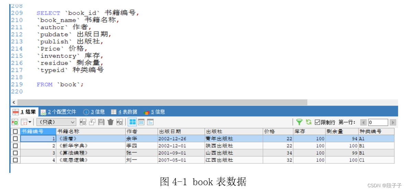Viewport: 407px width, 191px height.
Task: Select the date cell 2007-05-01
Action: [181, 160]
